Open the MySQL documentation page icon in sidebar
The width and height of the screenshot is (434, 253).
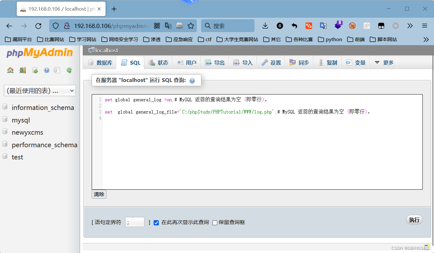coord(57,70)
